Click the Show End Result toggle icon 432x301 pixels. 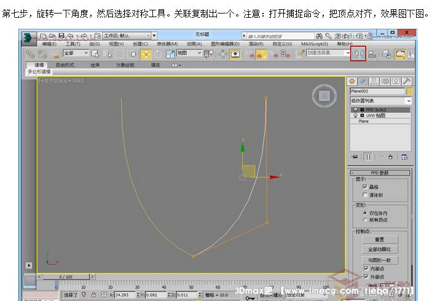click(368, 157)
